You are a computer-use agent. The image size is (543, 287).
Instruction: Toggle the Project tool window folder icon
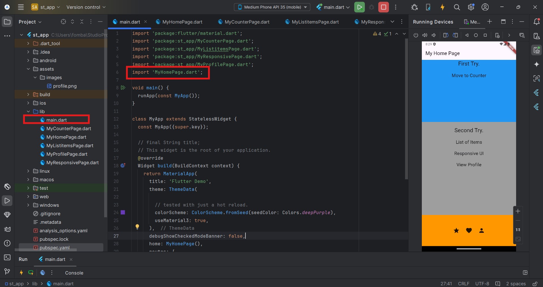click(7, 22)
